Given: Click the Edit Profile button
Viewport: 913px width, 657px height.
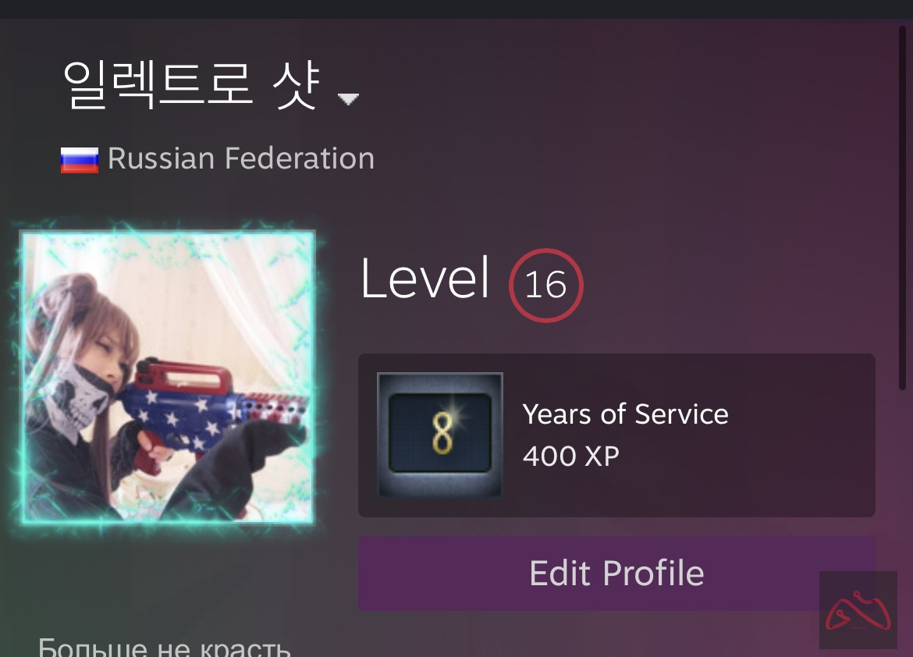Looking at the screenshot, I should click(616, 574).
